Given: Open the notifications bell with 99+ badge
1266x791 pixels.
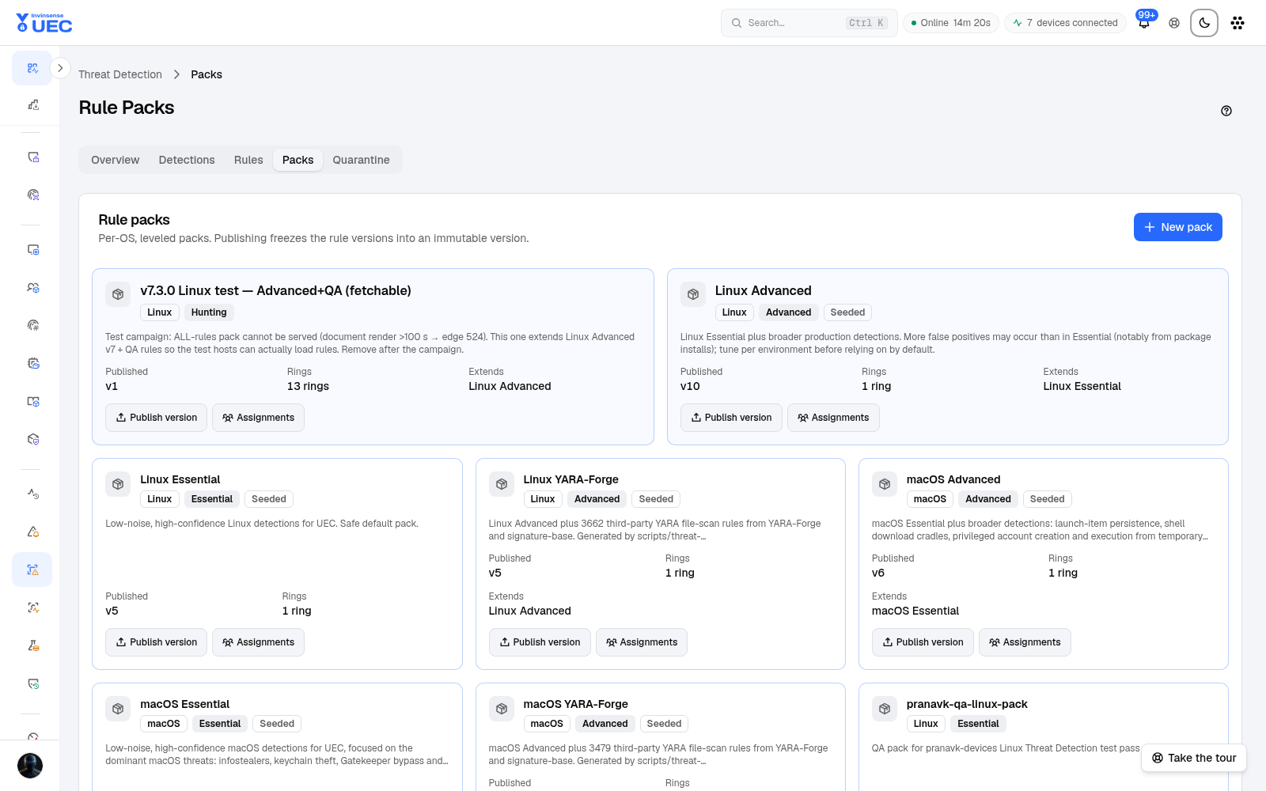Looking at the screenshot, I should coord(1144,22).
